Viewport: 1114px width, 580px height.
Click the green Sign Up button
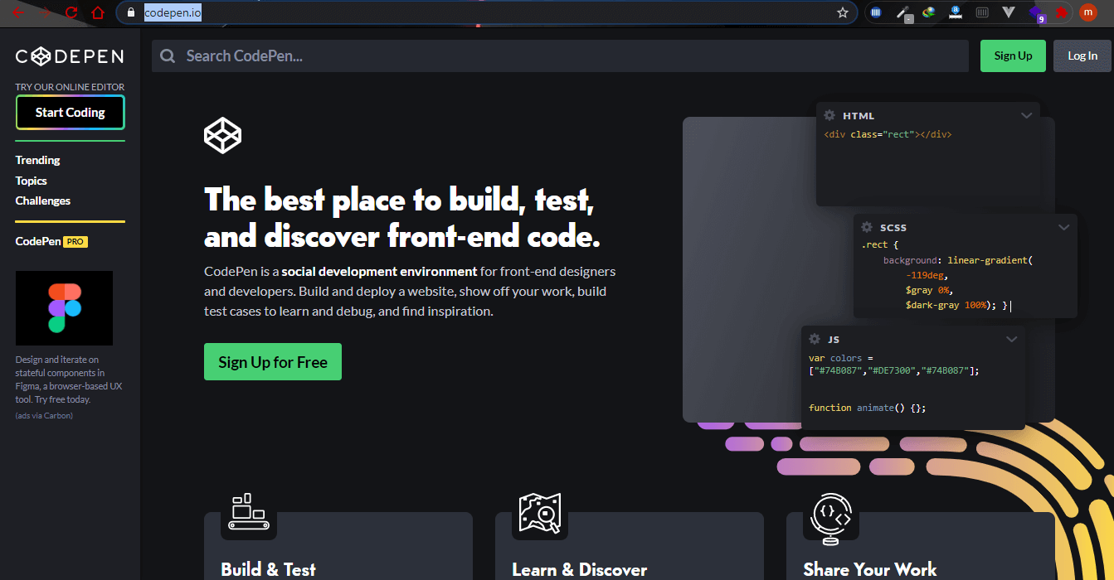click(1013, 56)
